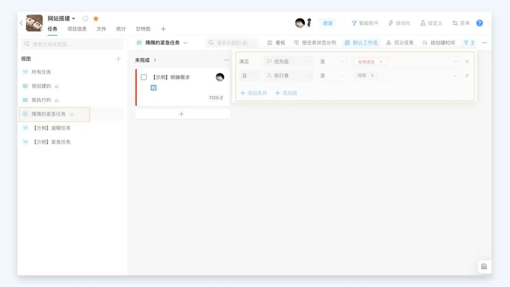Viewport: 510px width, 287px height.
Task: Open 按任务状态分列 grouping option
Action: (315, 42)
